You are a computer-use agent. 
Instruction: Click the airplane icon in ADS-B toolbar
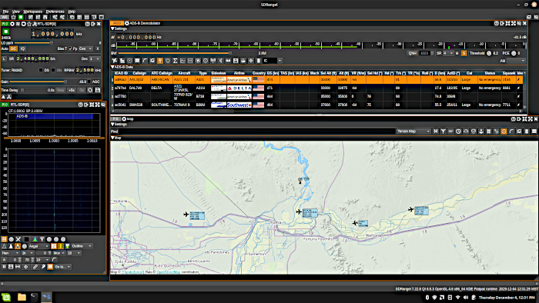click(115, 61)
